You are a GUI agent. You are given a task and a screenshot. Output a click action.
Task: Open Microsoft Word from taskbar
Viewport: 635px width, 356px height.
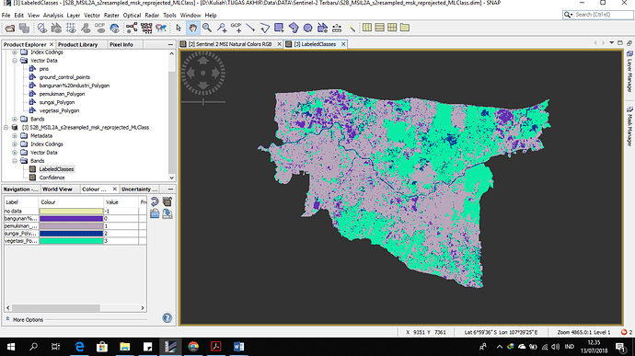tap(238, 347)
